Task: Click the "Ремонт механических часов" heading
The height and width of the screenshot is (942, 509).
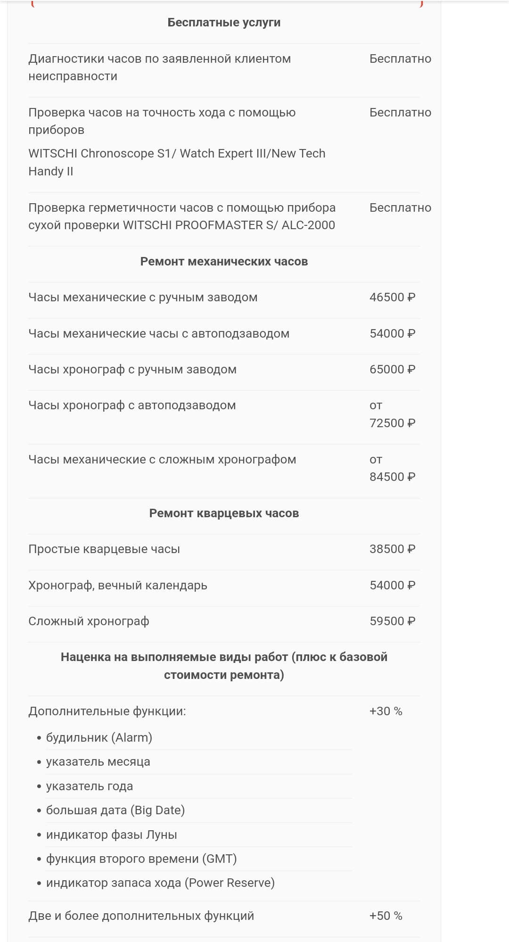Action: point(224,262)
